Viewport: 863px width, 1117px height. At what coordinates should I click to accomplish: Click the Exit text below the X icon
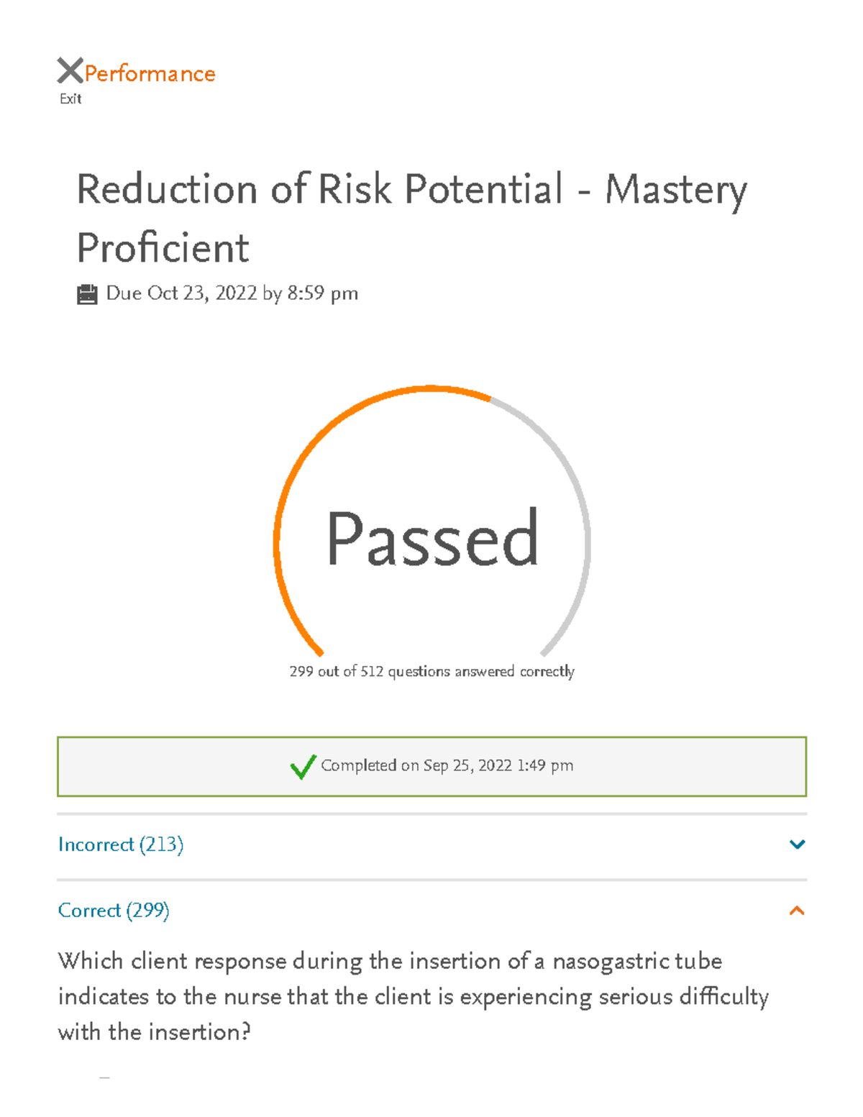pyautogui.click(x=70, y=98)
